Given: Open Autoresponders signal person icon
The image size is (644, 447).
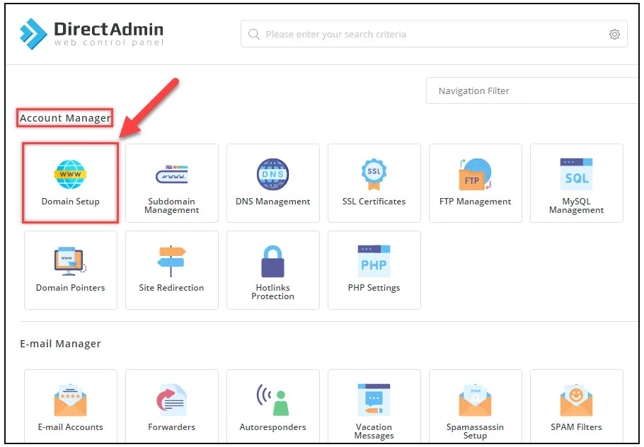Looking at the screenshot, I should click(272, 400).
